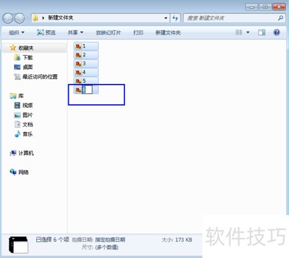Click 打印 in the toolbar

(138, 32)
